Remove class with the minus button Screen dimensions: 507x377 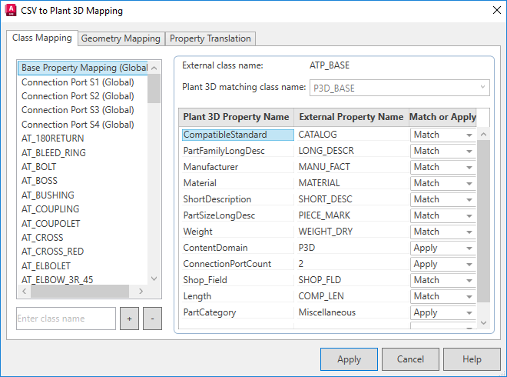tap(152, 319)
